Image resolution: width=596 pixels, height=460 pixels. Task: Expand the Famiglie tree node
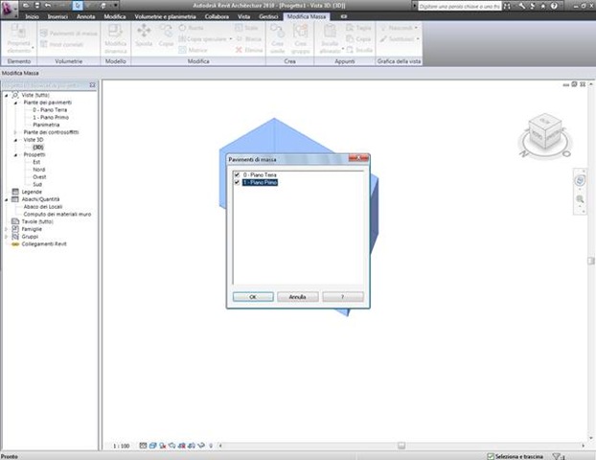tap(6, 229)
